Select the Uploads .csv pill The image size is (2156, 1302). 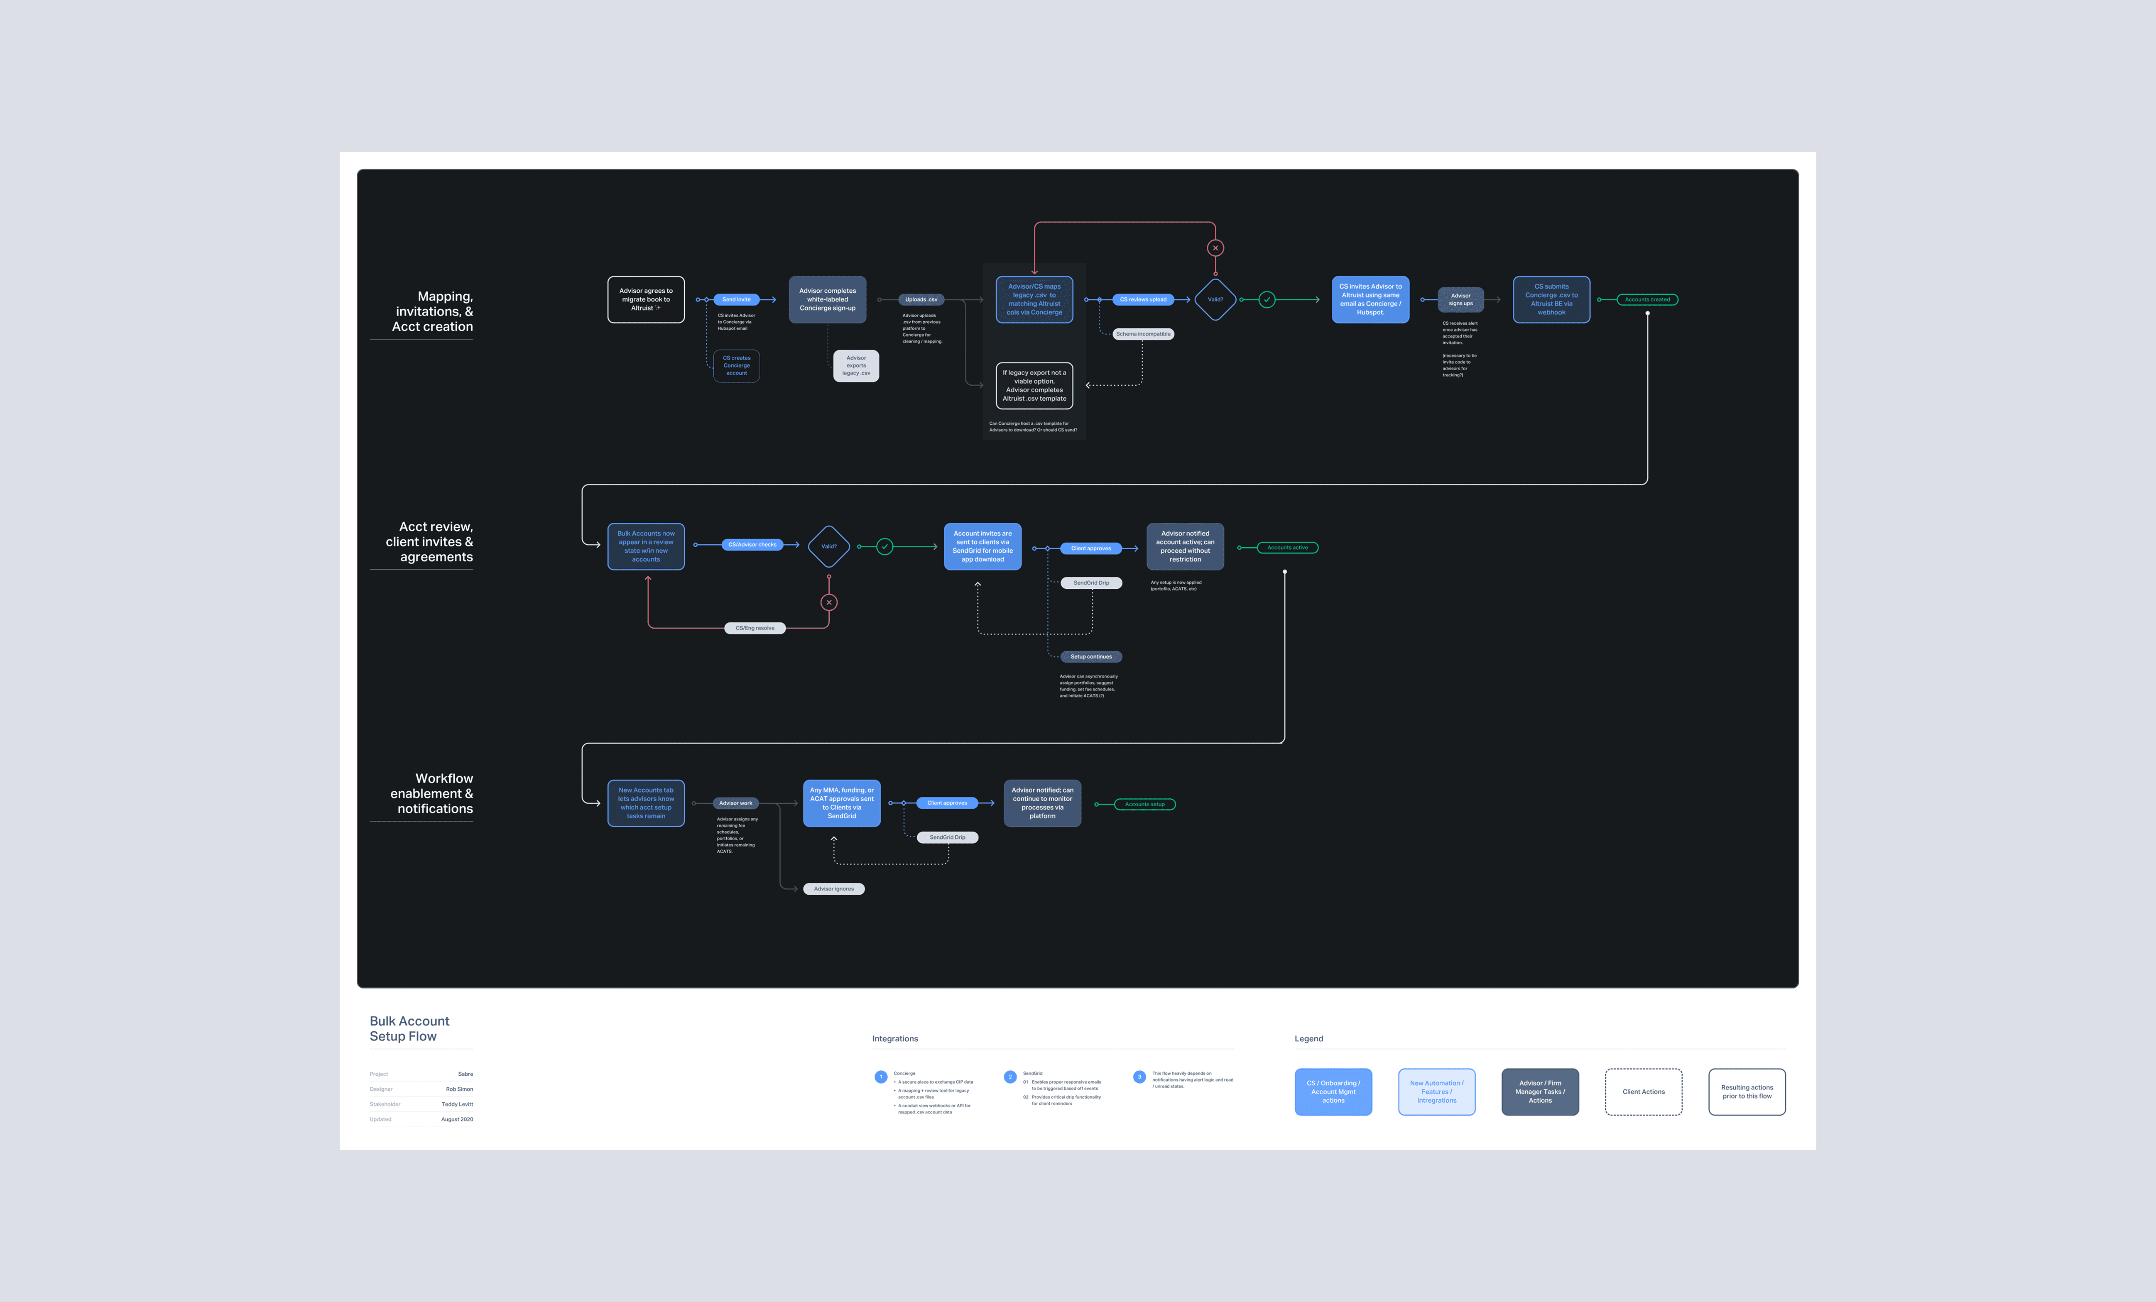tap(921, 300)
